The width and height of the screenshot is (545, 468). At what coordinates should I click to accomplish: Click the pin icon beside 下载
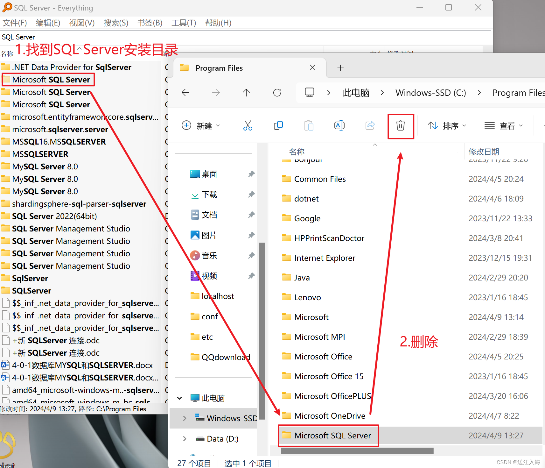point(251,194)
